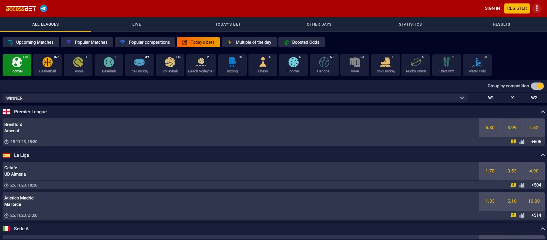Open the WINNER market dropdown
This screenshot has width=547, height=240.
click(235, 98)
